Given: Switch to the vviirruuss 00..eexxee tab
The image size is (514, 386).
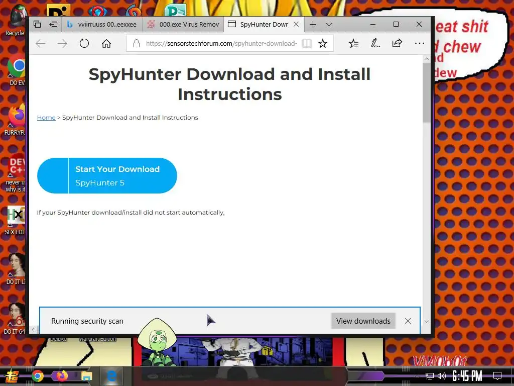Looking at the screenshot, I should tap(102, 24).
